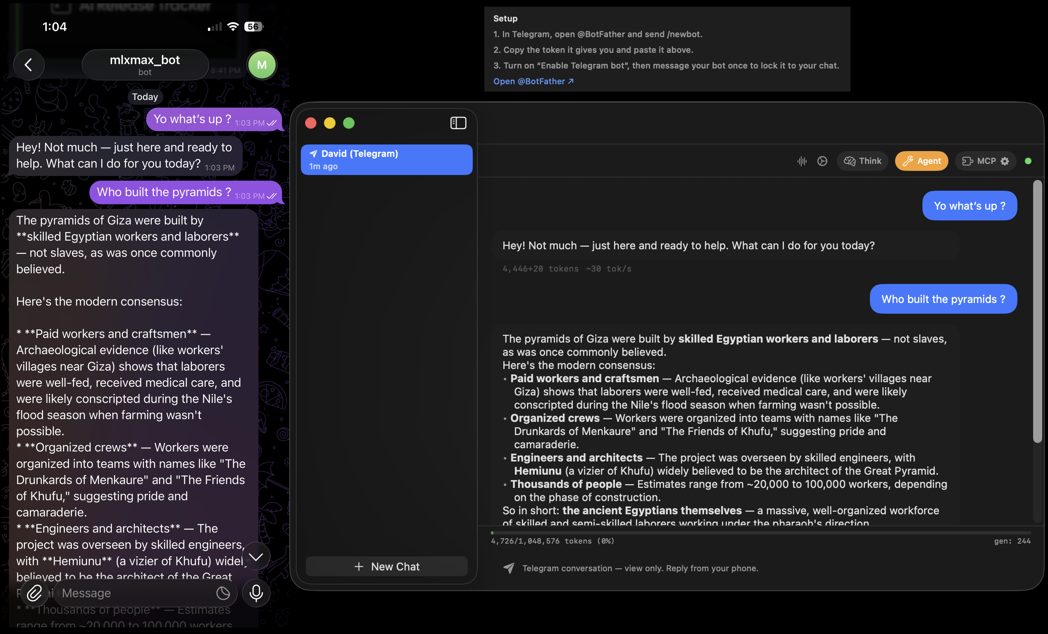Tap the cellular signal bars icon
The image size is (1048, 634).
click(x=214, y=27)
